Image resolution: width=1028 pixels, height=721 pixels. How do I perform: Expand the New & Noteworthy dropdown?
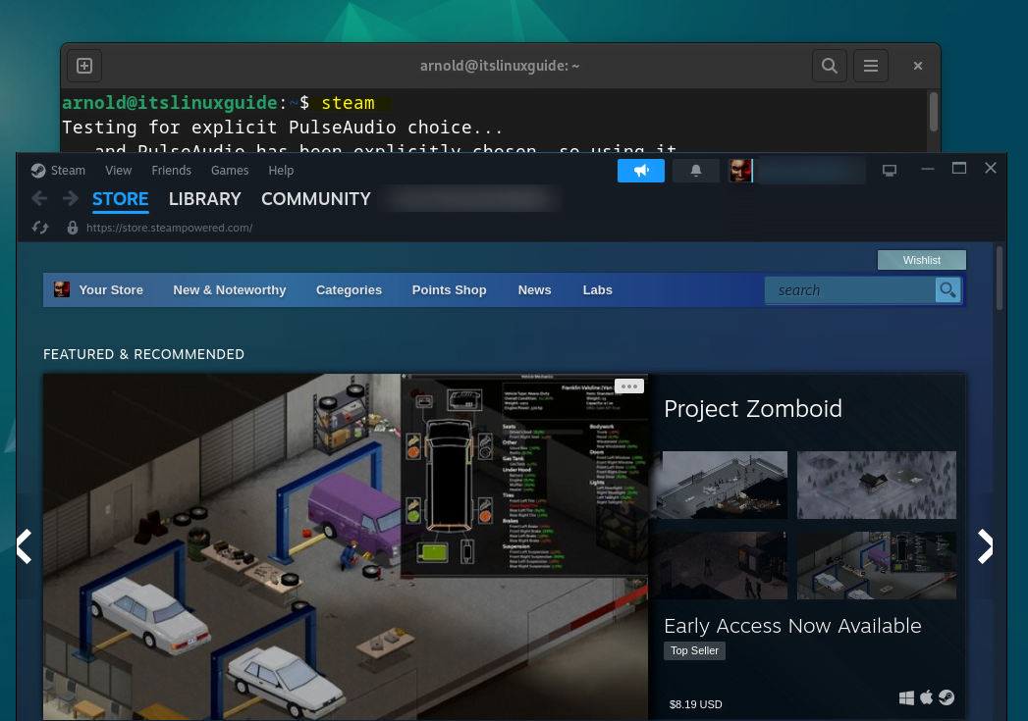pos(229,289)
